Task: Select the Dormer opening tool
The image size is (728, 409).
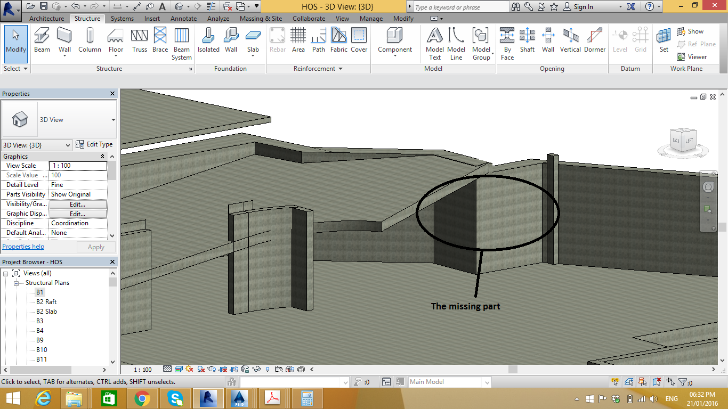Action: point(595,41)
